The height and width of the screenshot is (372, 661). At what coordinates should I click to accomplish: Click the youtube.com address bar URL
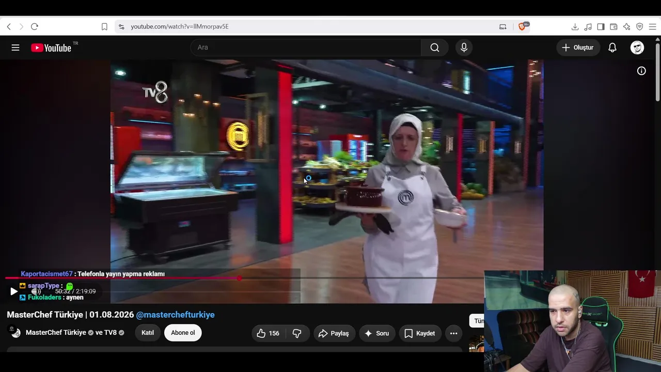click(180, 26)
